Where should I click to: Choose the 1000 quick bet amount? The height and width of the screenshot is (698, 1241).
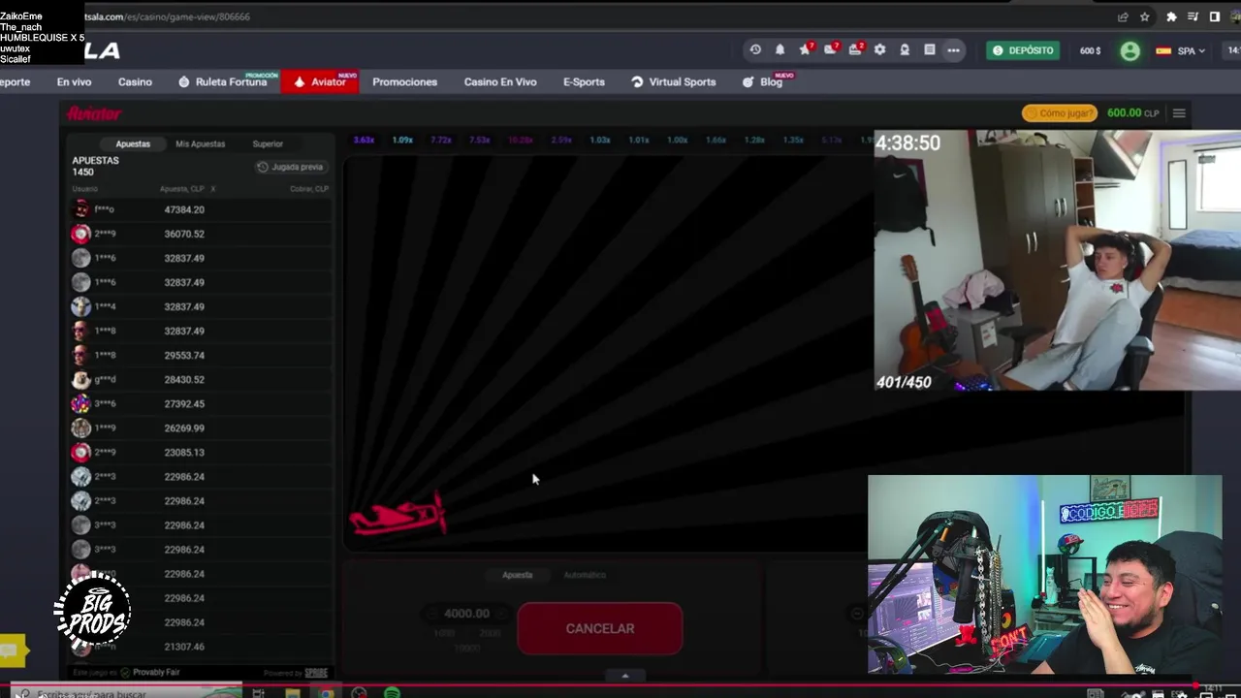click(x=444, y=633)
